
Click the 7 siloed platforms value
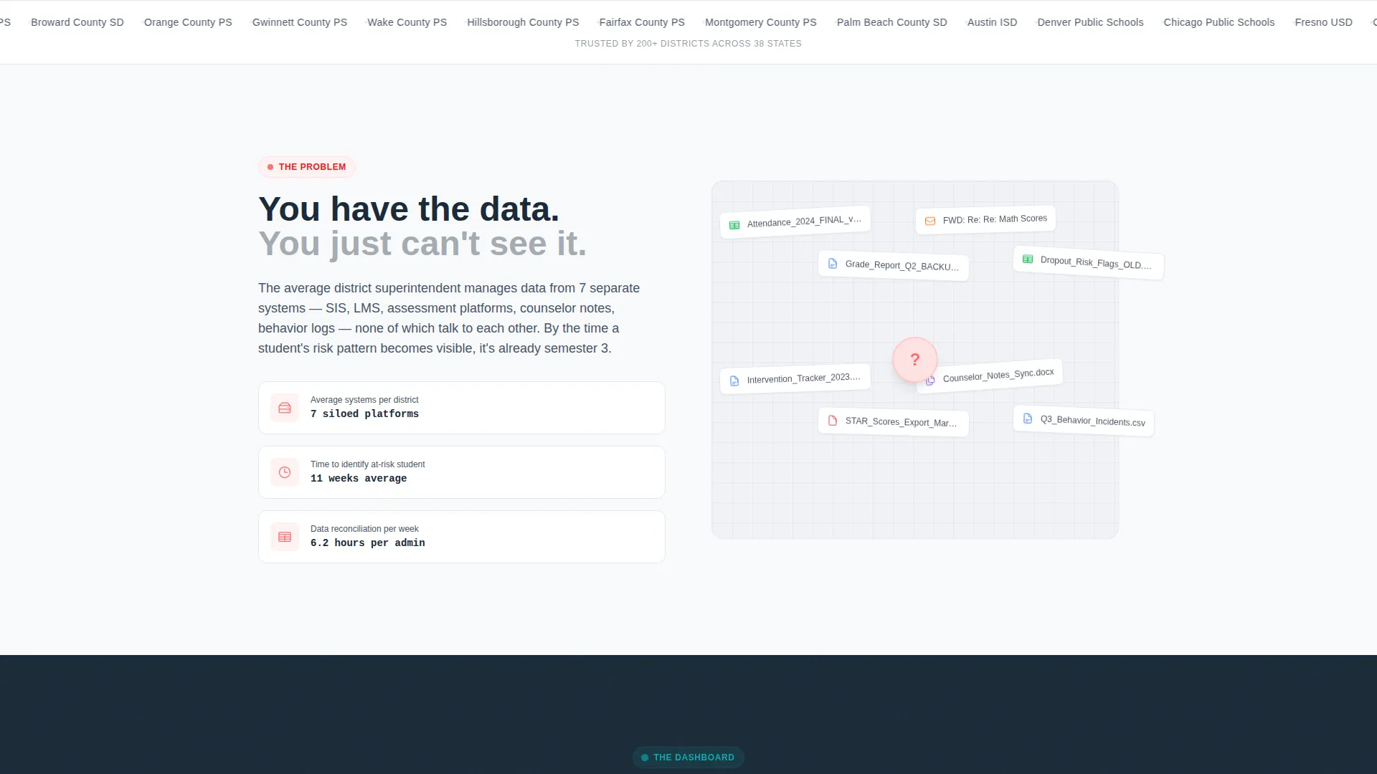[x=364, y=414]
